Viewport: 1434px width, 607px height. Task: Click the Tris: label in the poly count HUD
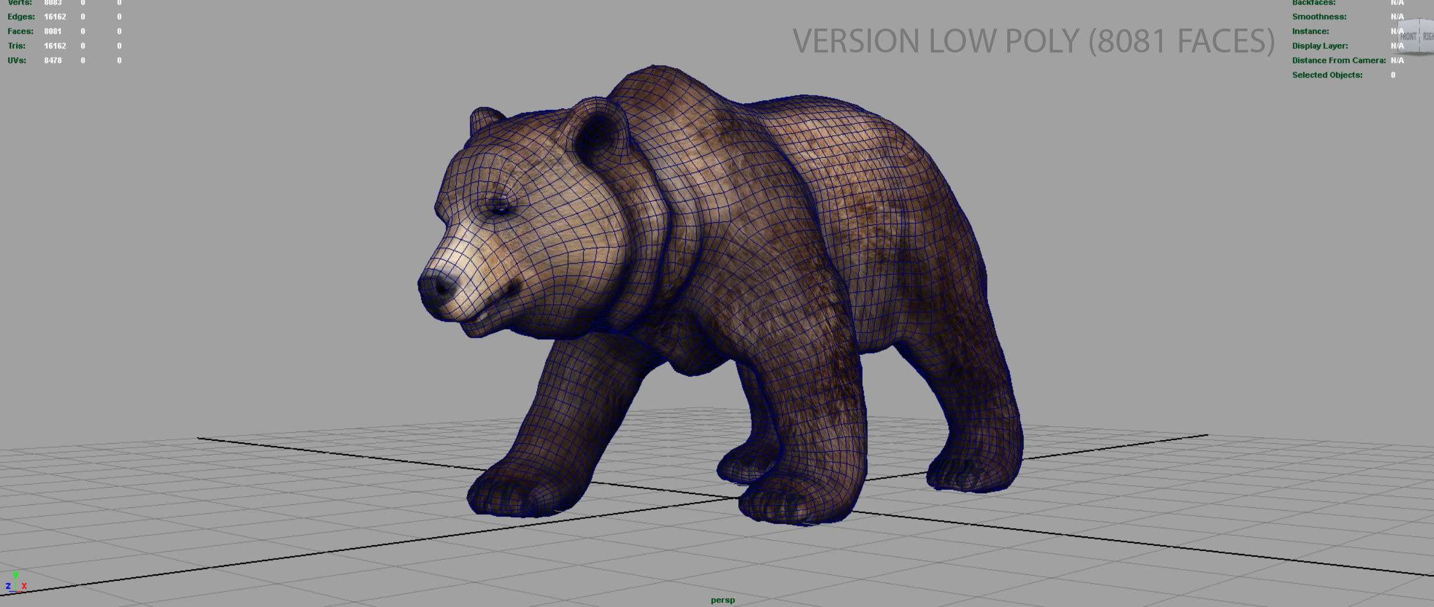[x=16, y=46]
